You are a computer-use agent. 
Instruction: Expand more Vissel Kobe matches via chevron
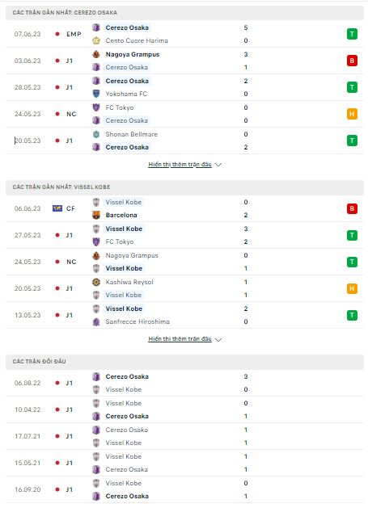(x=218, y=340)
